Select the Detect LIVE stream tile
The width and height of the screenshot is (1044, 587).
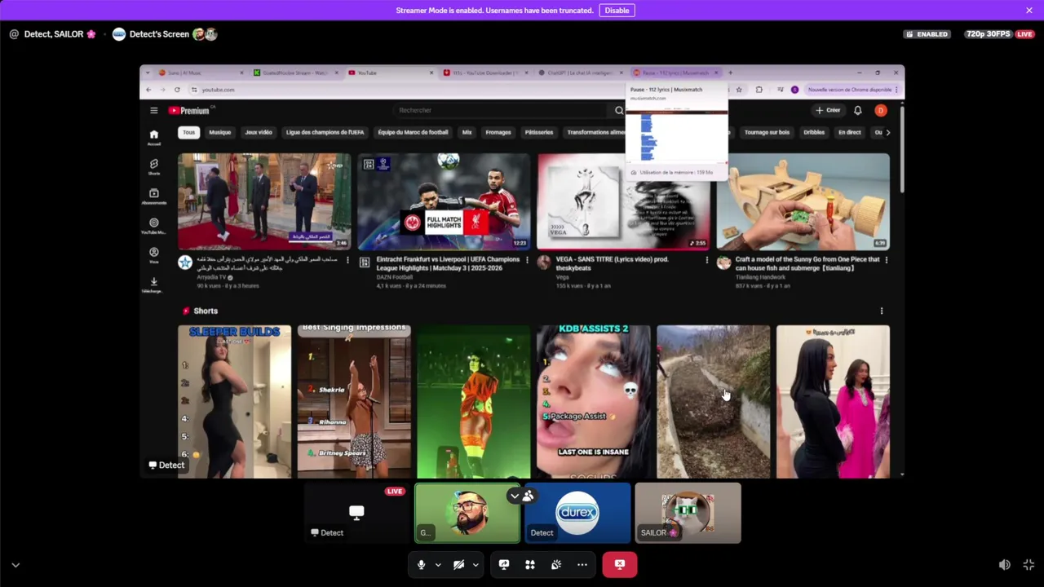[x=356, y=513]
